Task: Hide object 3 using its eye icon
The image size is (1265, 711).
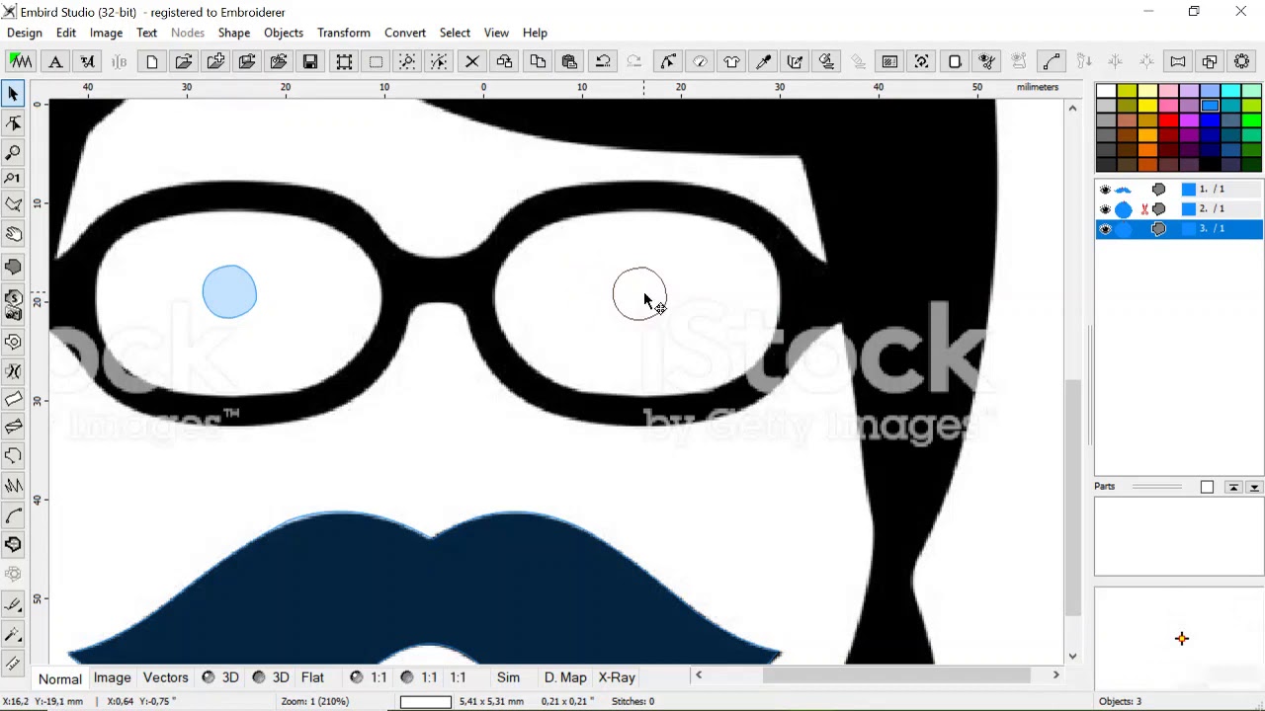Action: [1105, 229]
